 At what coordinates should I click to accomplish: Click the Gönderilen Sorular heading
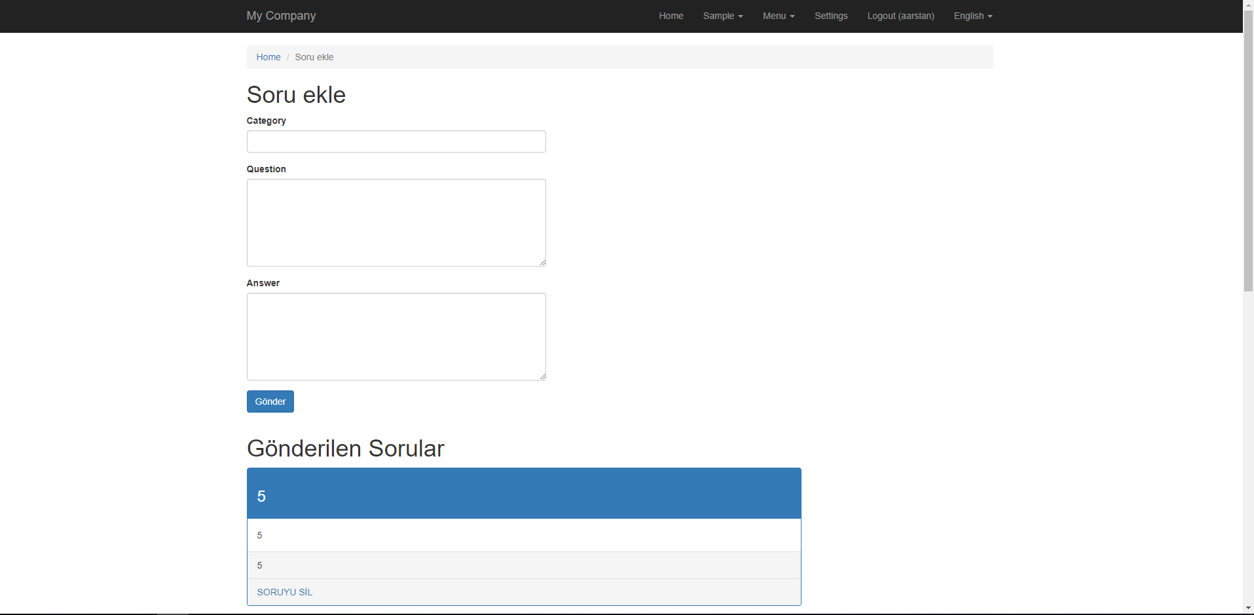click(x=345, y=449)
